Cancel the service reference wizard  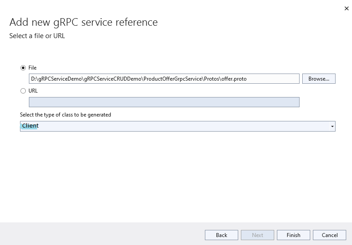coord(329,235)
